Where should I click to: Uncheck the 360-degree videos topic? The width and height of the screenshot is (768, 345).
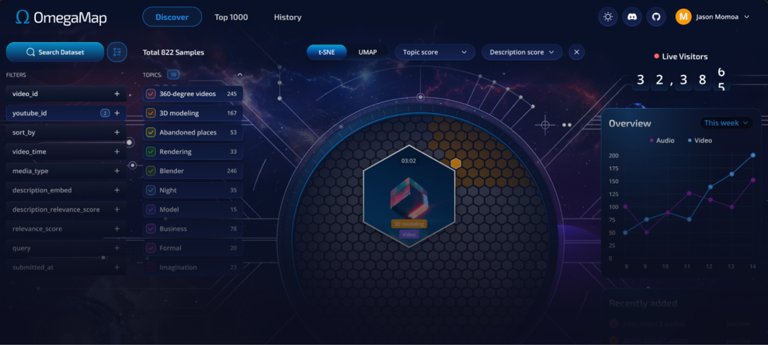point(151,94)
